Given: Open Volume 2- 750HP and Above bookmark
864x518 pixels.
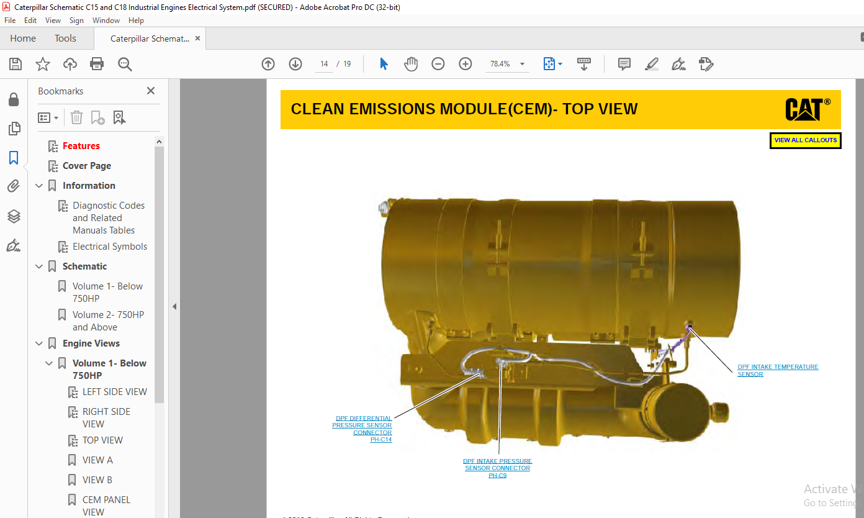Looking at the screenshot, I should [108, 321].
